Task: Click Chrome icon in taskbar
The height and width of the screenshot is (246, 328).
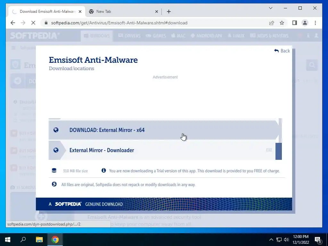Action: click(x=55, y=240)
